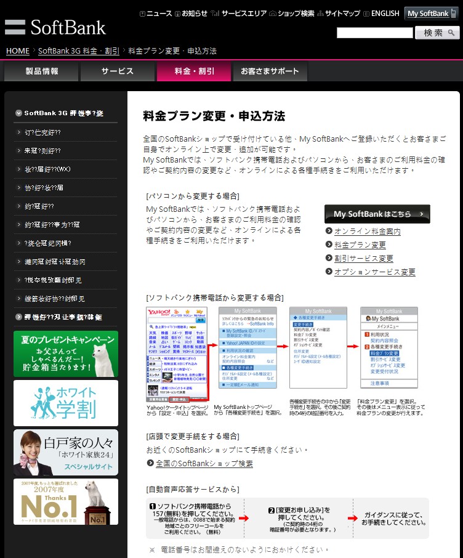Open 割引サービス変更 link
Image resolution: width=463 pixels, height=558 pixels.
(x=364, y=258)
